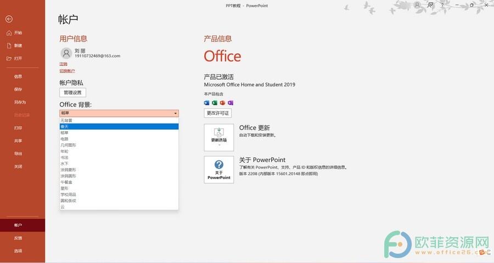Click the 关于 PowerPoint question mark button
494x263 pixels.
(x=219, y=170)
